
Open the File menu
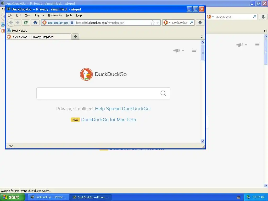click(10, 15)
